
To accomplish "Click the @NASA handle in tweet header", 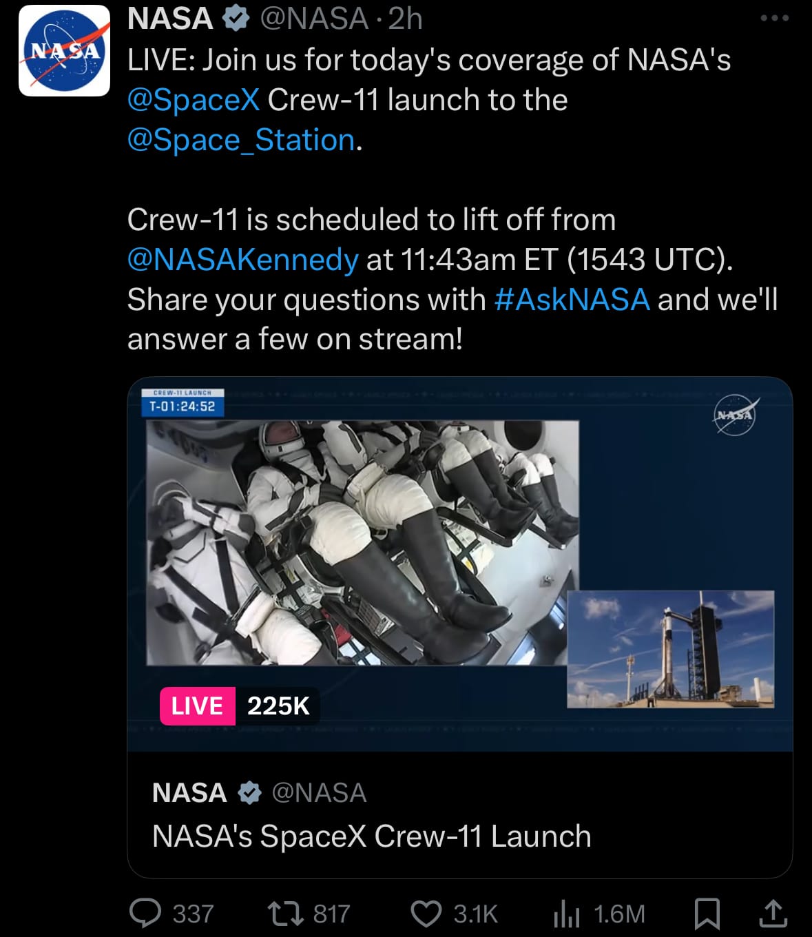I will 313,19.
